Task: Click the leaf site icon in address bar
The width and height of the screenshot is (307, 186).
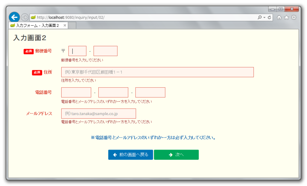Action: (x=33, y=17)
